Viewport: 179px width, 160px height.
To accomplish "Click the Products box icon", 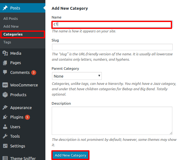I will point(5,95).
